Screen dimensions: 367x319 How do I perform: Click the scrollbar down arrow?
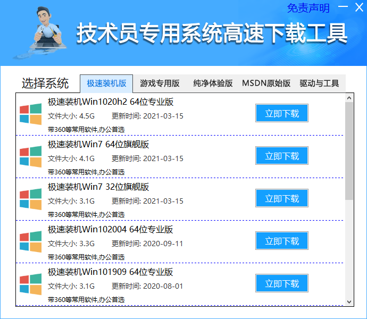coord(349,301)
